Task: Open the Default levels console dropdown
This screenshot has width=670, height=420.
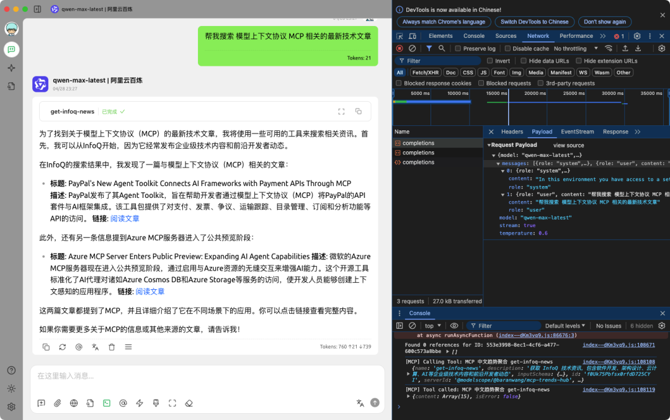Action: click(x=565, y=326)
